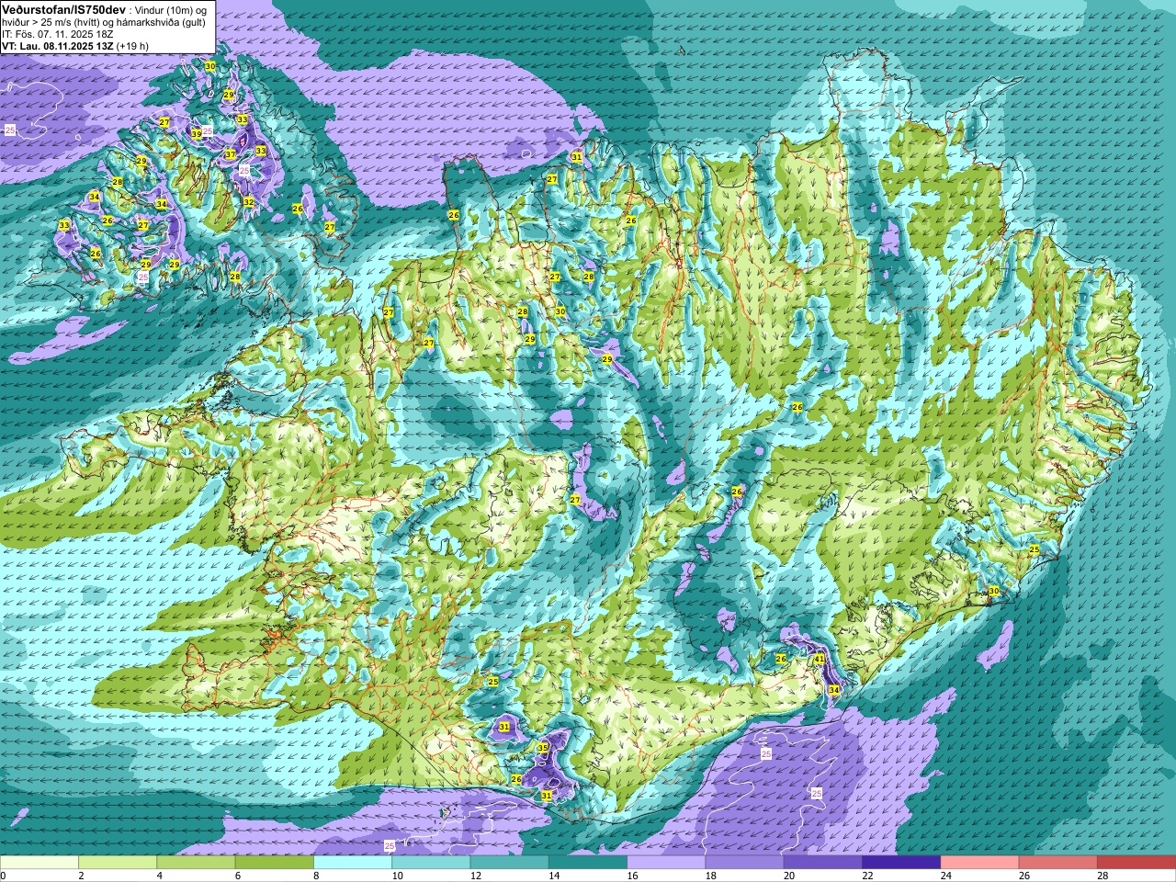Click the color scale's "22" tick label
Screen dimensions: 1176x882
click(x=868, y=876)
